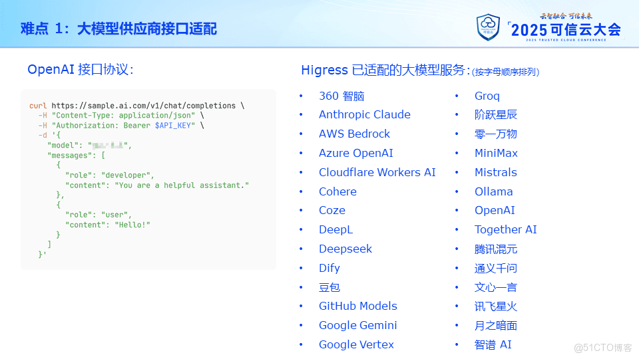The width and height of the screenshot is (639, 359).
Task: Select DeepL list entry
Action: [x=335, y=229]
